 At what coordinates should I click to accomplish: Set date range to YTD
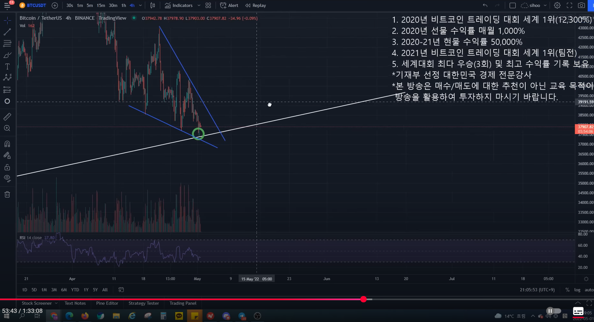pyautogui.click(x=75, y=290)
